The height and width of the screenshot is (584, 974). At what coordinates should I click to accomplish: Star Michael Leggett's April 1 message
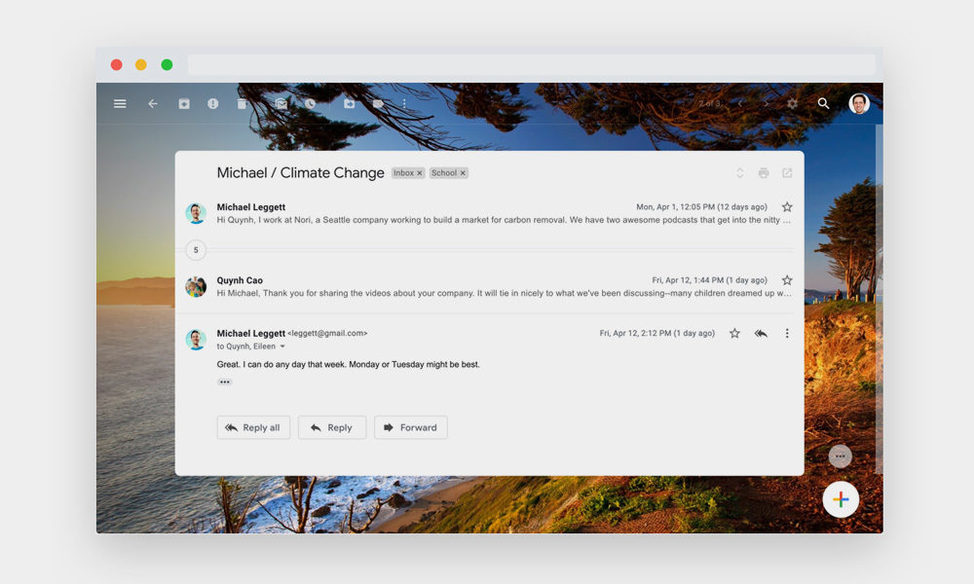click(x=787, y=207)
